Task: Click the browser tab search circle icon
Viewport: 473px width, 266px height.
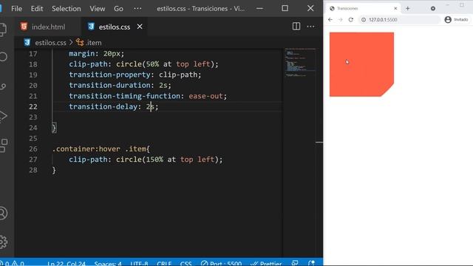Action: pyautogui.click(x=433, y=8)
